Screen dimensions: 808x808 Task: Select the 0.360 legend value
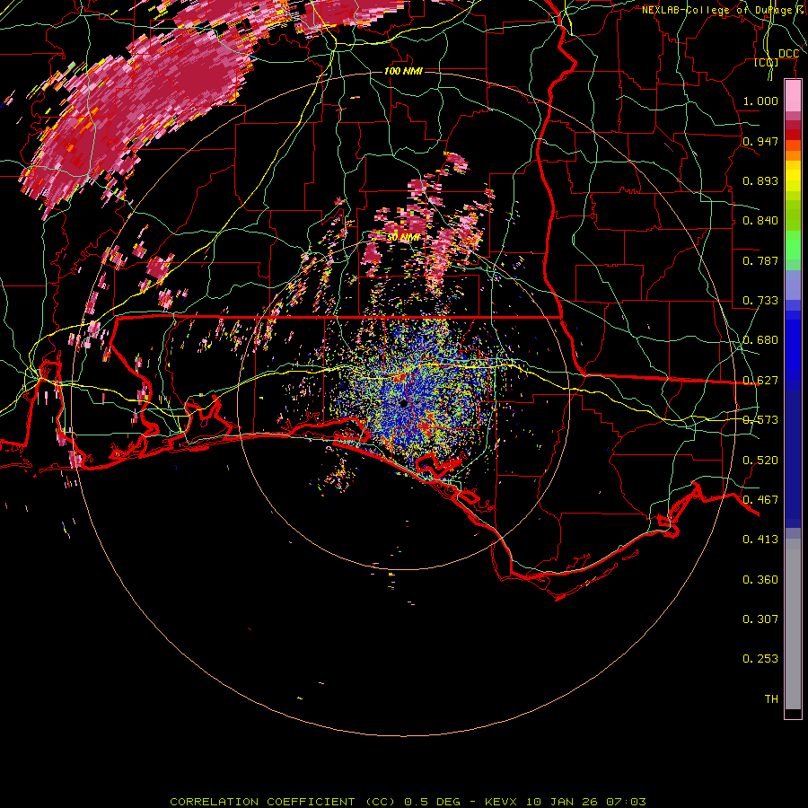point(760,580)
